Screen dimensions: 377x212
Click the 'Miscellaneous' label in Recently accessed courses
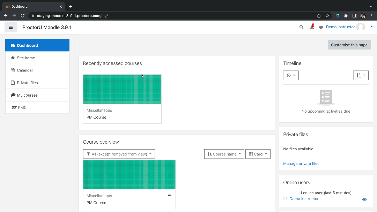[99, 110]
